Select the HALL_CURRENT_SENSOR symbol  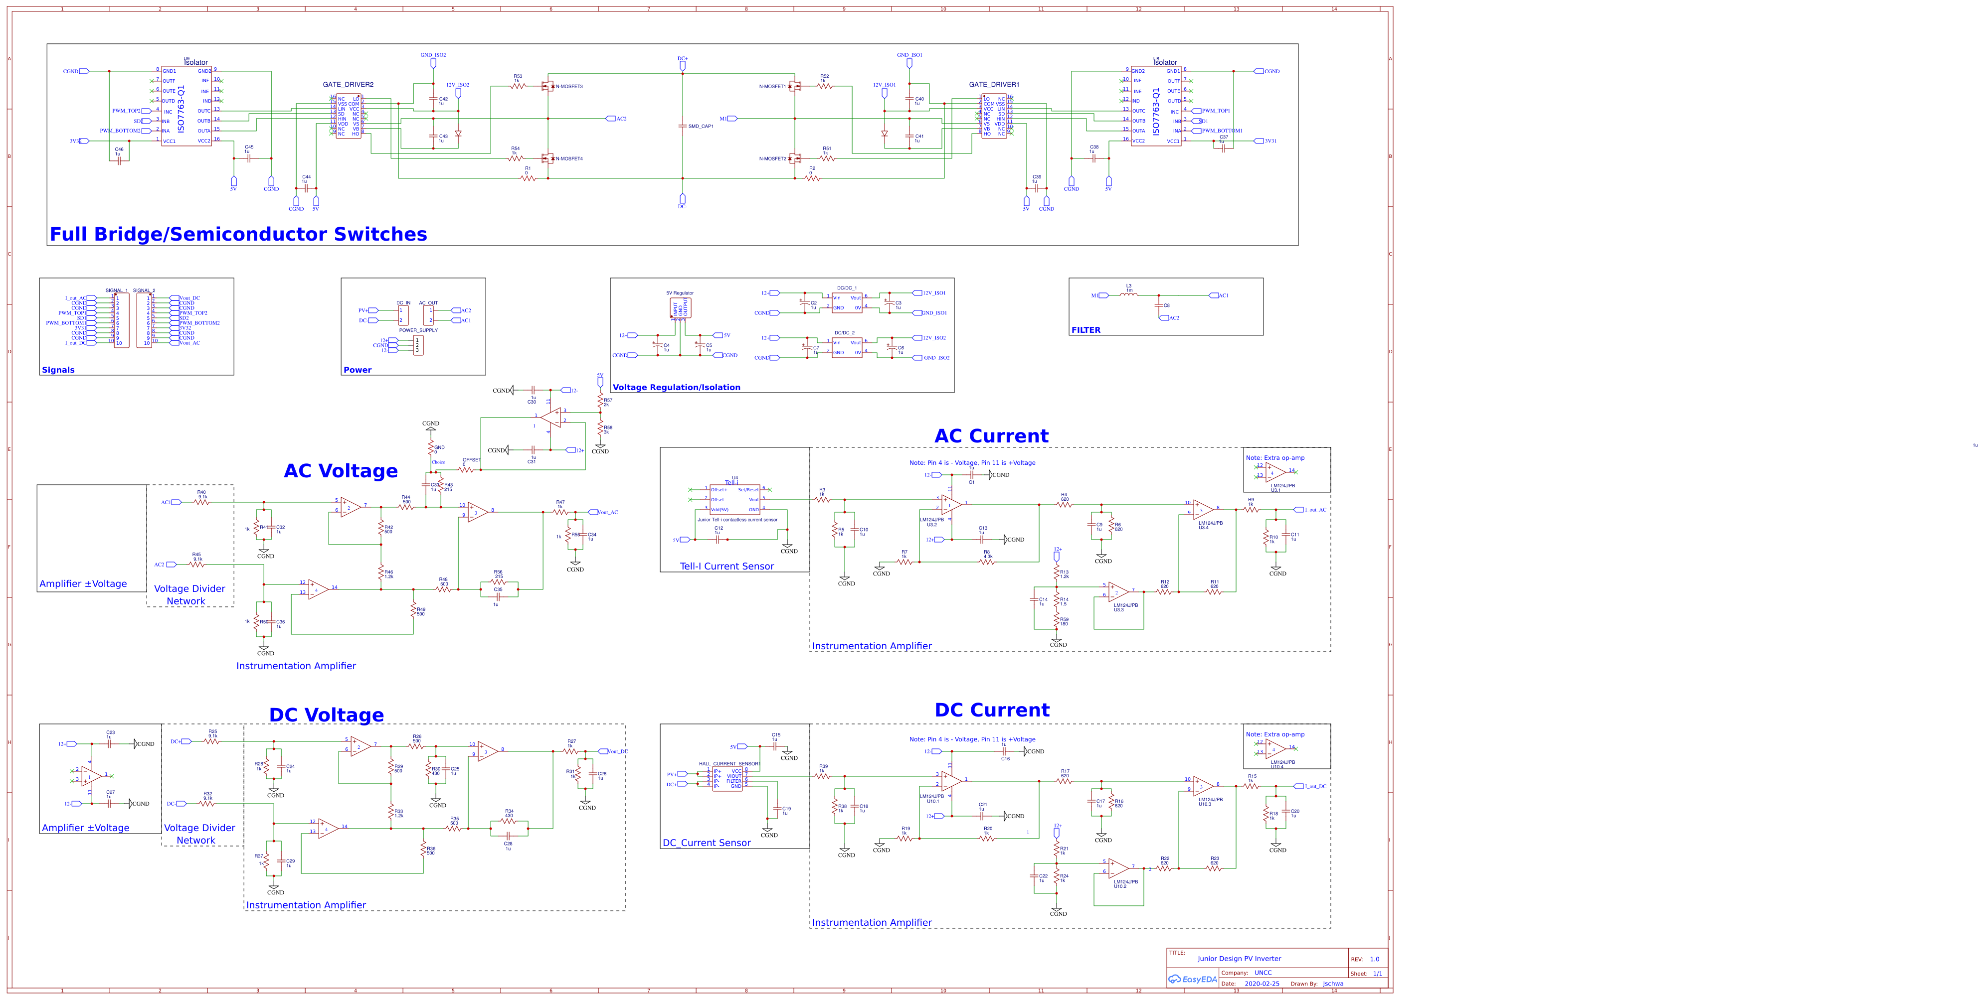point(728,778)
